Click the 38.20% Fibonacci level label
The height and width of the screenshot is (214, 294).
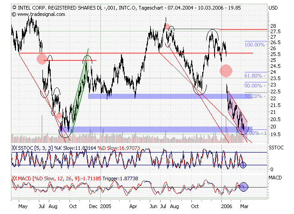[254, 96]
